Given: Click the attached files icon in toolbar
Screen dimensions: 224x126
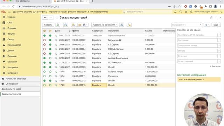Looking at the screenshot, I should [129, 25].
